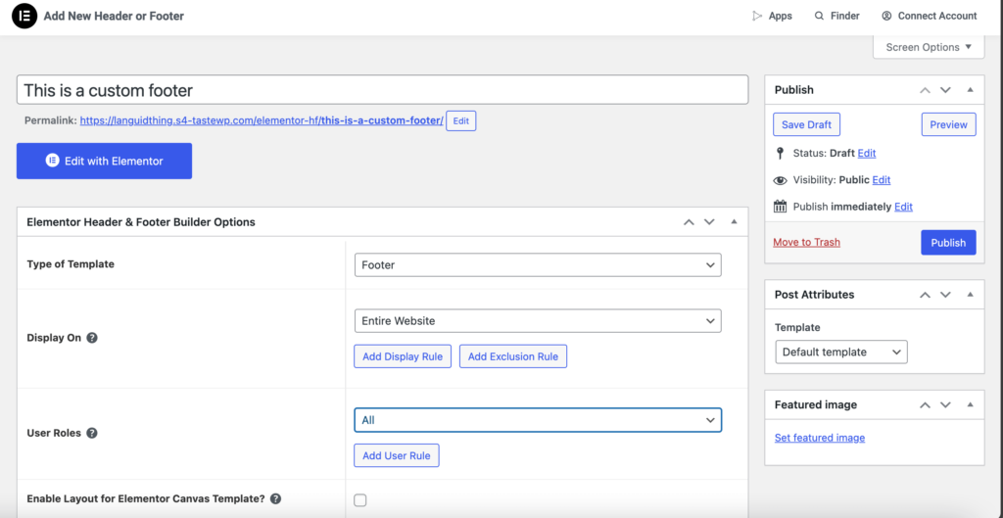Image resolution: width=1003 pixels, height=518 pixels.
Task: Click 'Add New Header or Footer' heading
Action: (x=114, y=16)
